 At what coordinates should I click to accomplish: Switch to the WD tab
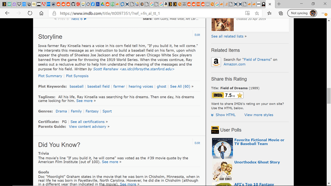(259, 4)
